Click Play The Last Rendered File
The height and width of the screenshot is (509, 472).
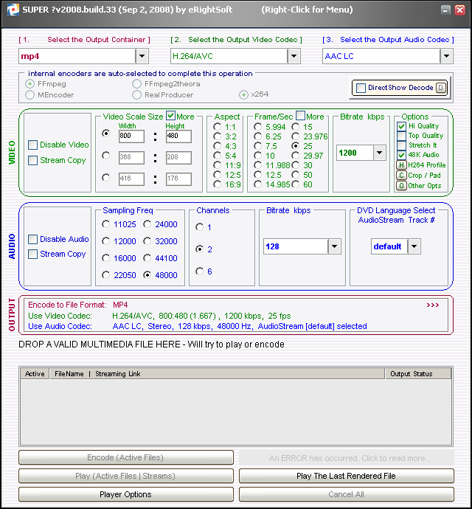click(x=347, y=476)
